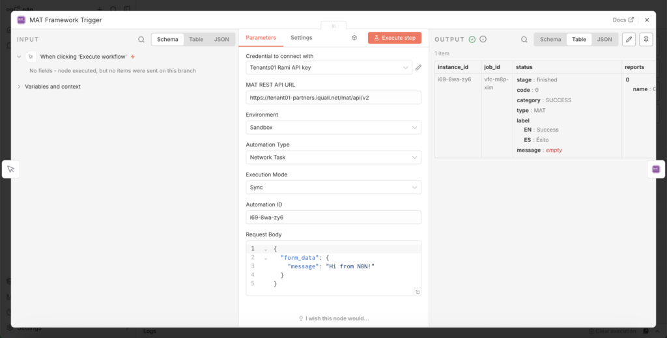Click the MAT REST API URL field
This screenshot has height=338, width=667.
click(x=333, y=98)
